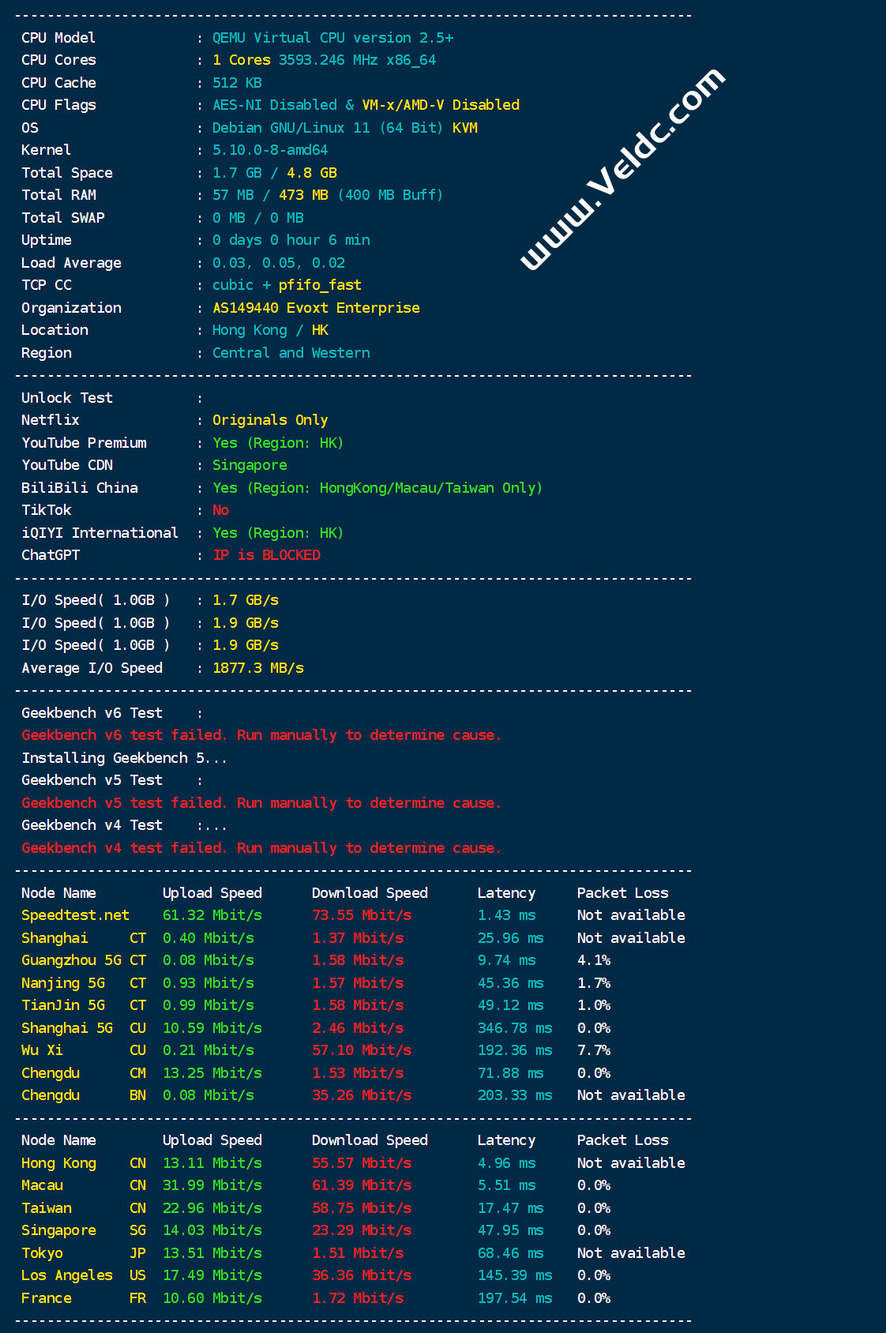The width and height of the screenshot is (886, 1333).
Task: Click the YouTube CDN Singapore value
Action: [250, 465]
